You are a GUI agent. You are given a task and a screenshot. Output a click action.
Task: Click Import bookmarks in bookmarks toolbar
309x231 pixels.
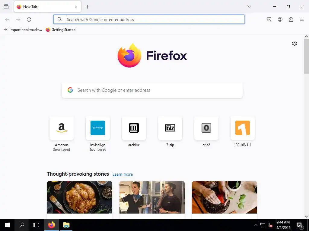pyautogui.click(x=23, y=30)
